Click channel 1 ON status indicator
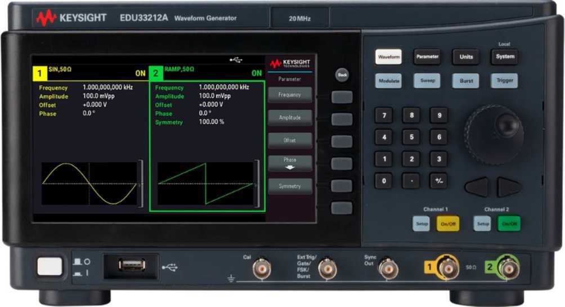The height and width of the screenshot is (307, 565). click(x=141, y=74)
